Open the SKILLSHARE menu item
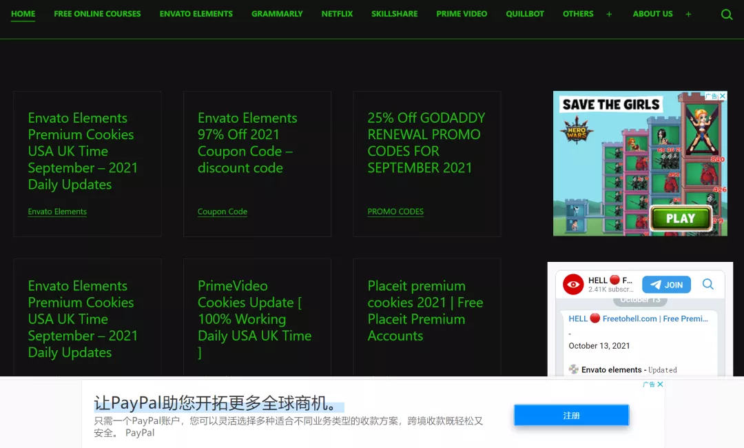This screenshot has height=448, width=744. (x=394, y=14)
